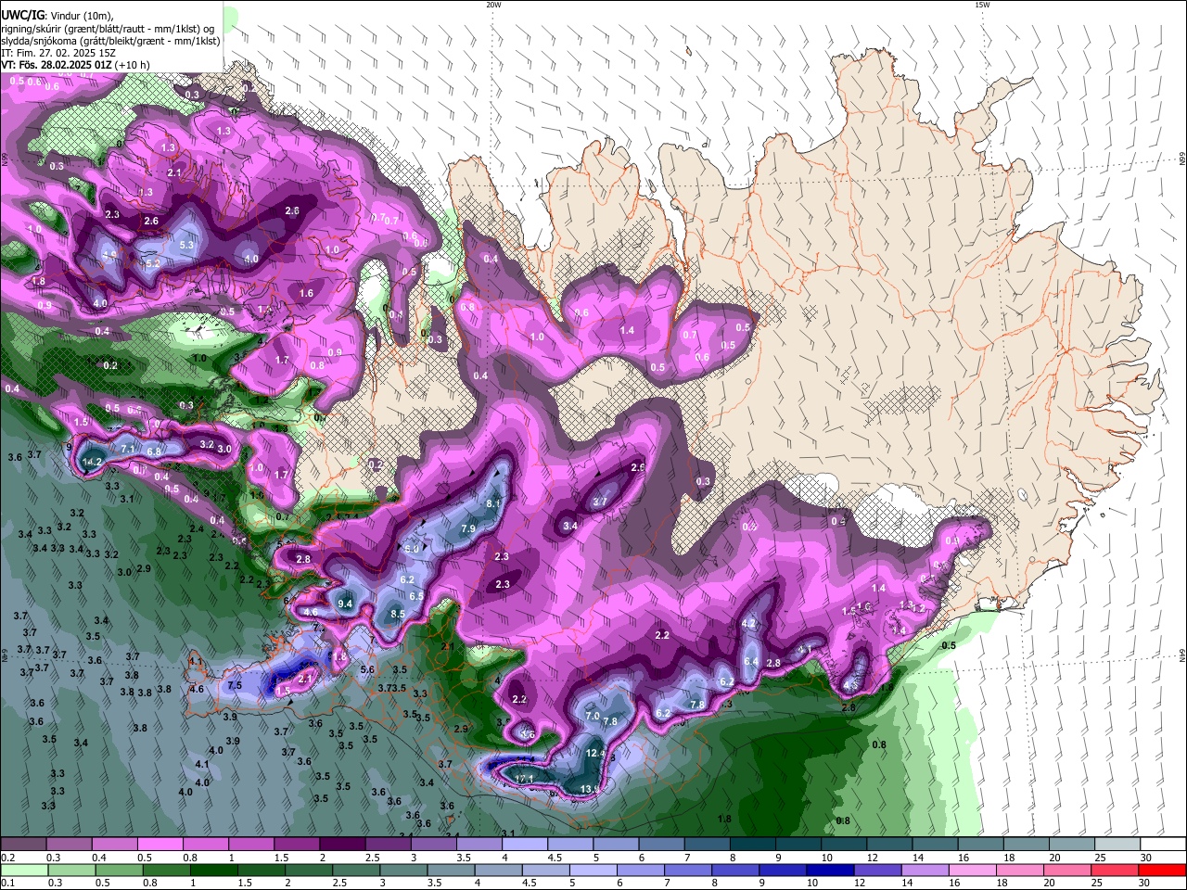The image size is (1187, 890).
Task: Click the 4.9 precipitation value on map
Action: (109, 255)
